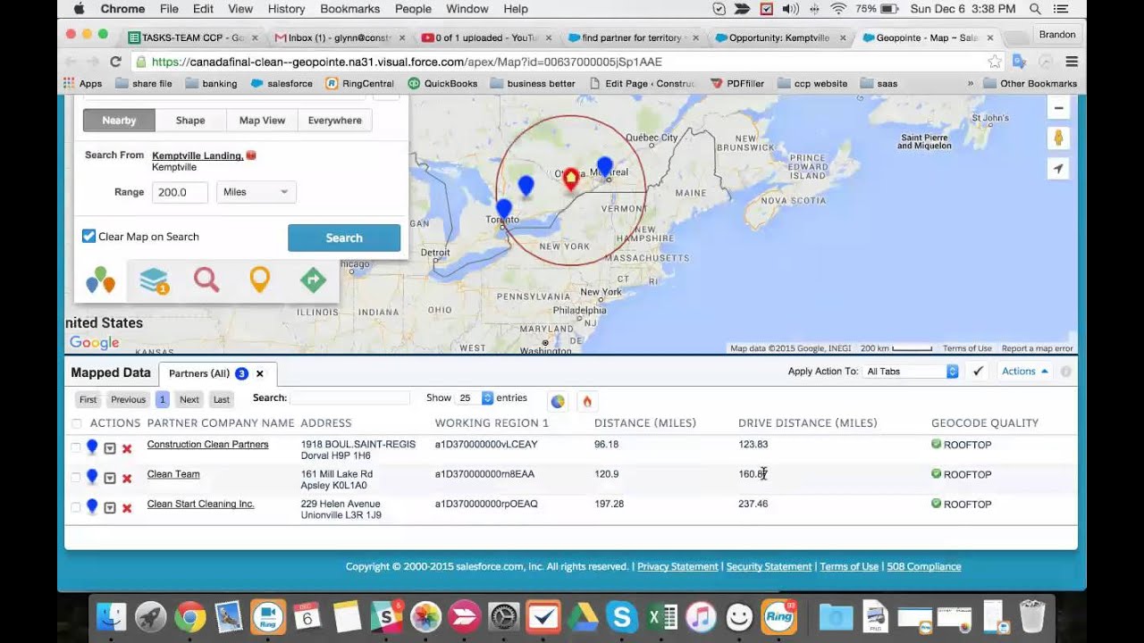1144x643 pixels.
Task: Click the Mapped Data Search field
Action: pyautogui.click(x=350, y=398)
